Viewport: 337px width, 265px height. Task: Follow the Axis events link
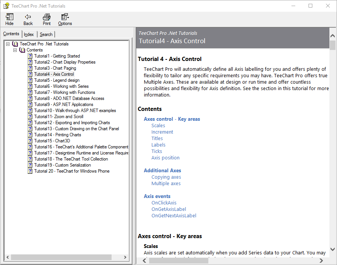pyautogui.click(x=157, y=196)
